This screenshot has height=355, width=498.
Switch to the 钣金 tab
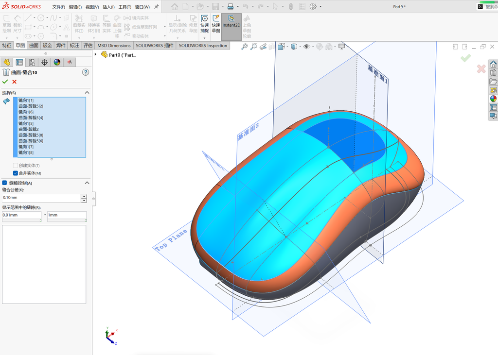coord(47,45)
